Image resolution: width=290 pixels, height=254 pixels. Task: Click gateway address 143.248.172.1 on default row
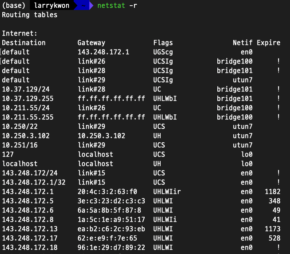pyautogui.click(x=103, y=52)
